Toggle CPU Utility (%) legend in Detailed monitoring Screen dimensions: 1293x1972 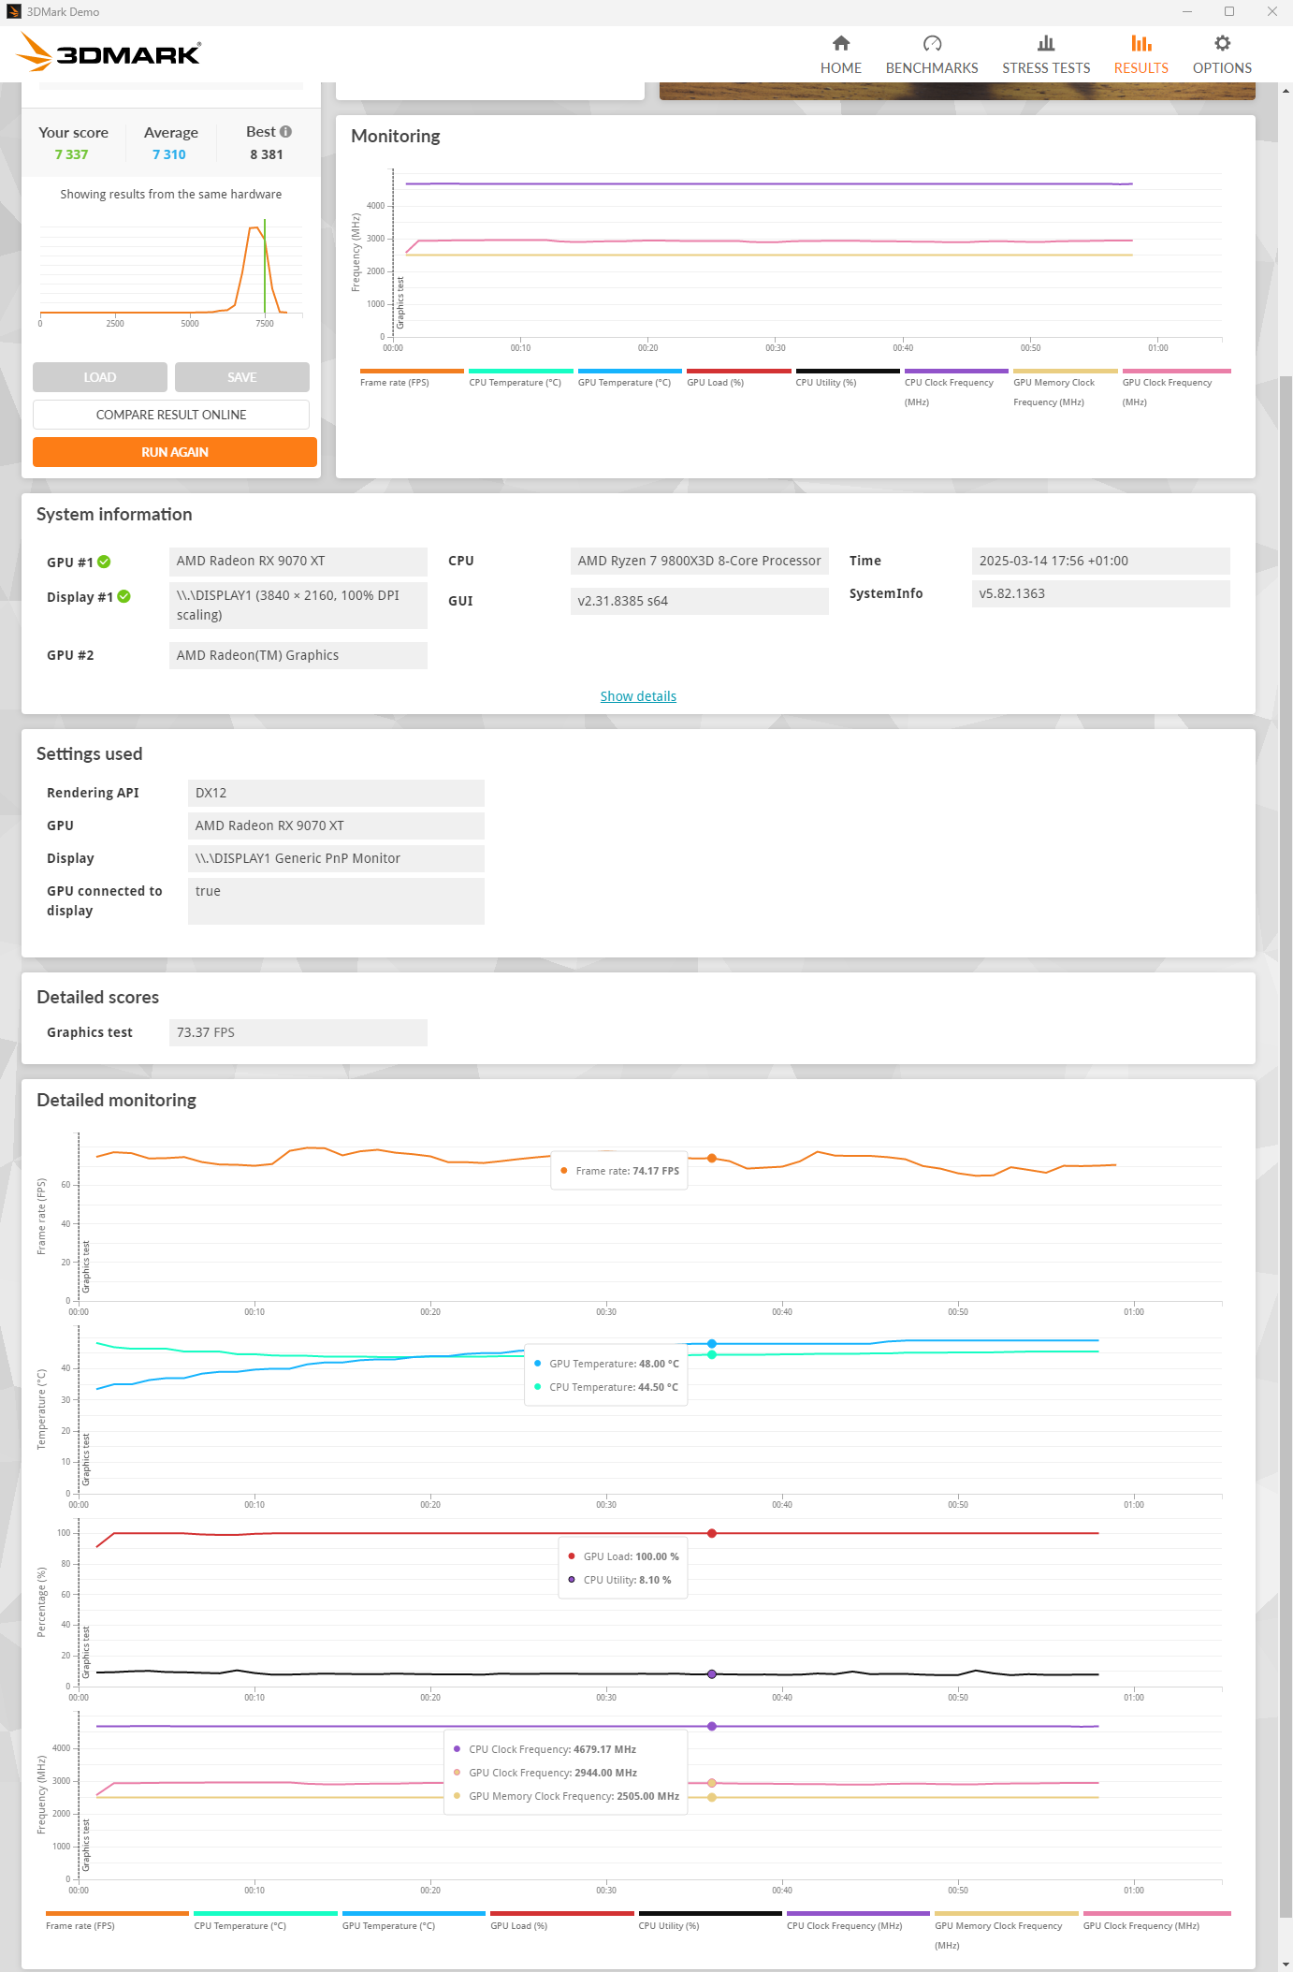[710, 1921]
